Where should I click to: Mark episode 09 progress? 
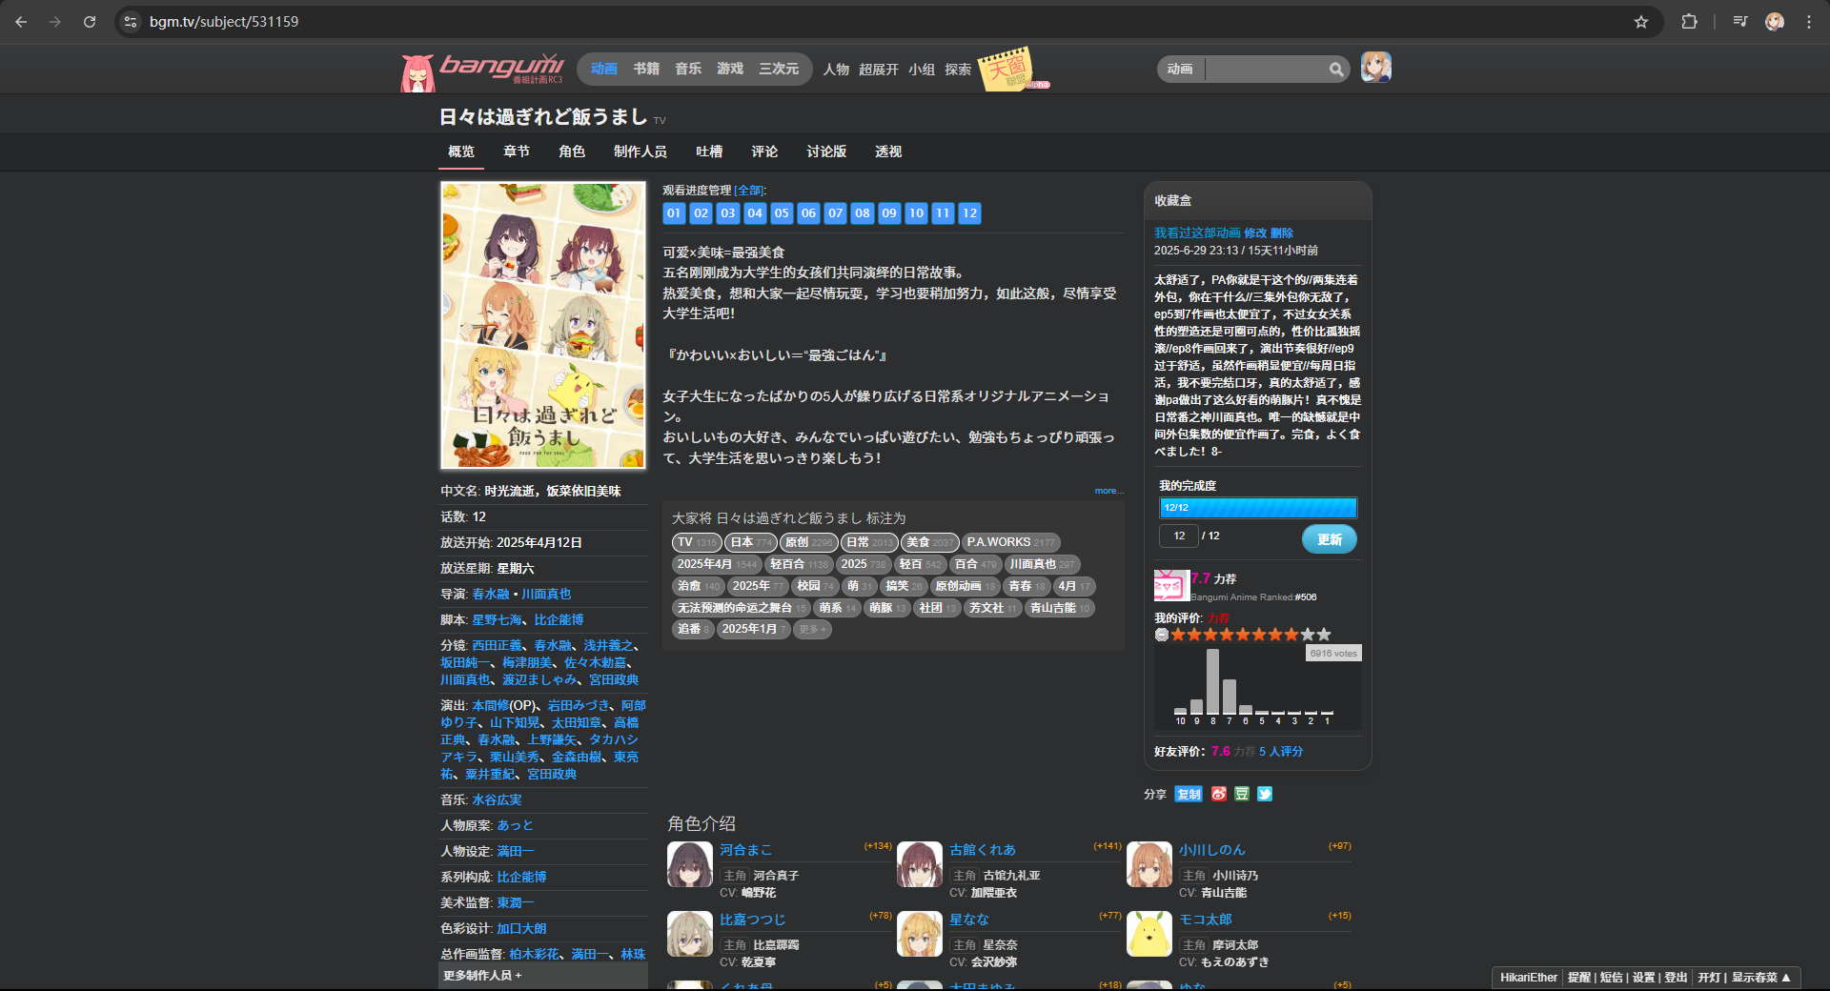pyautogui.click(x=889, y=212)
